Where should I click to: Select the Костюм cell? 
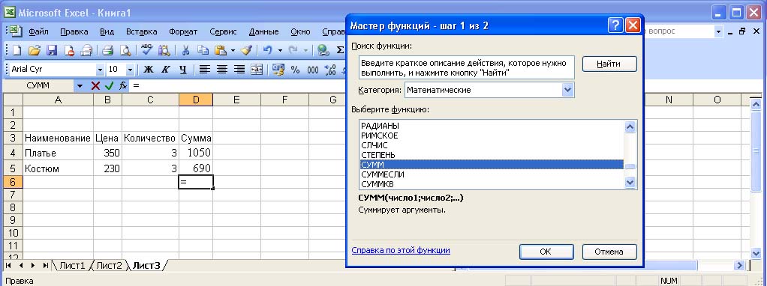coord(59,168)
